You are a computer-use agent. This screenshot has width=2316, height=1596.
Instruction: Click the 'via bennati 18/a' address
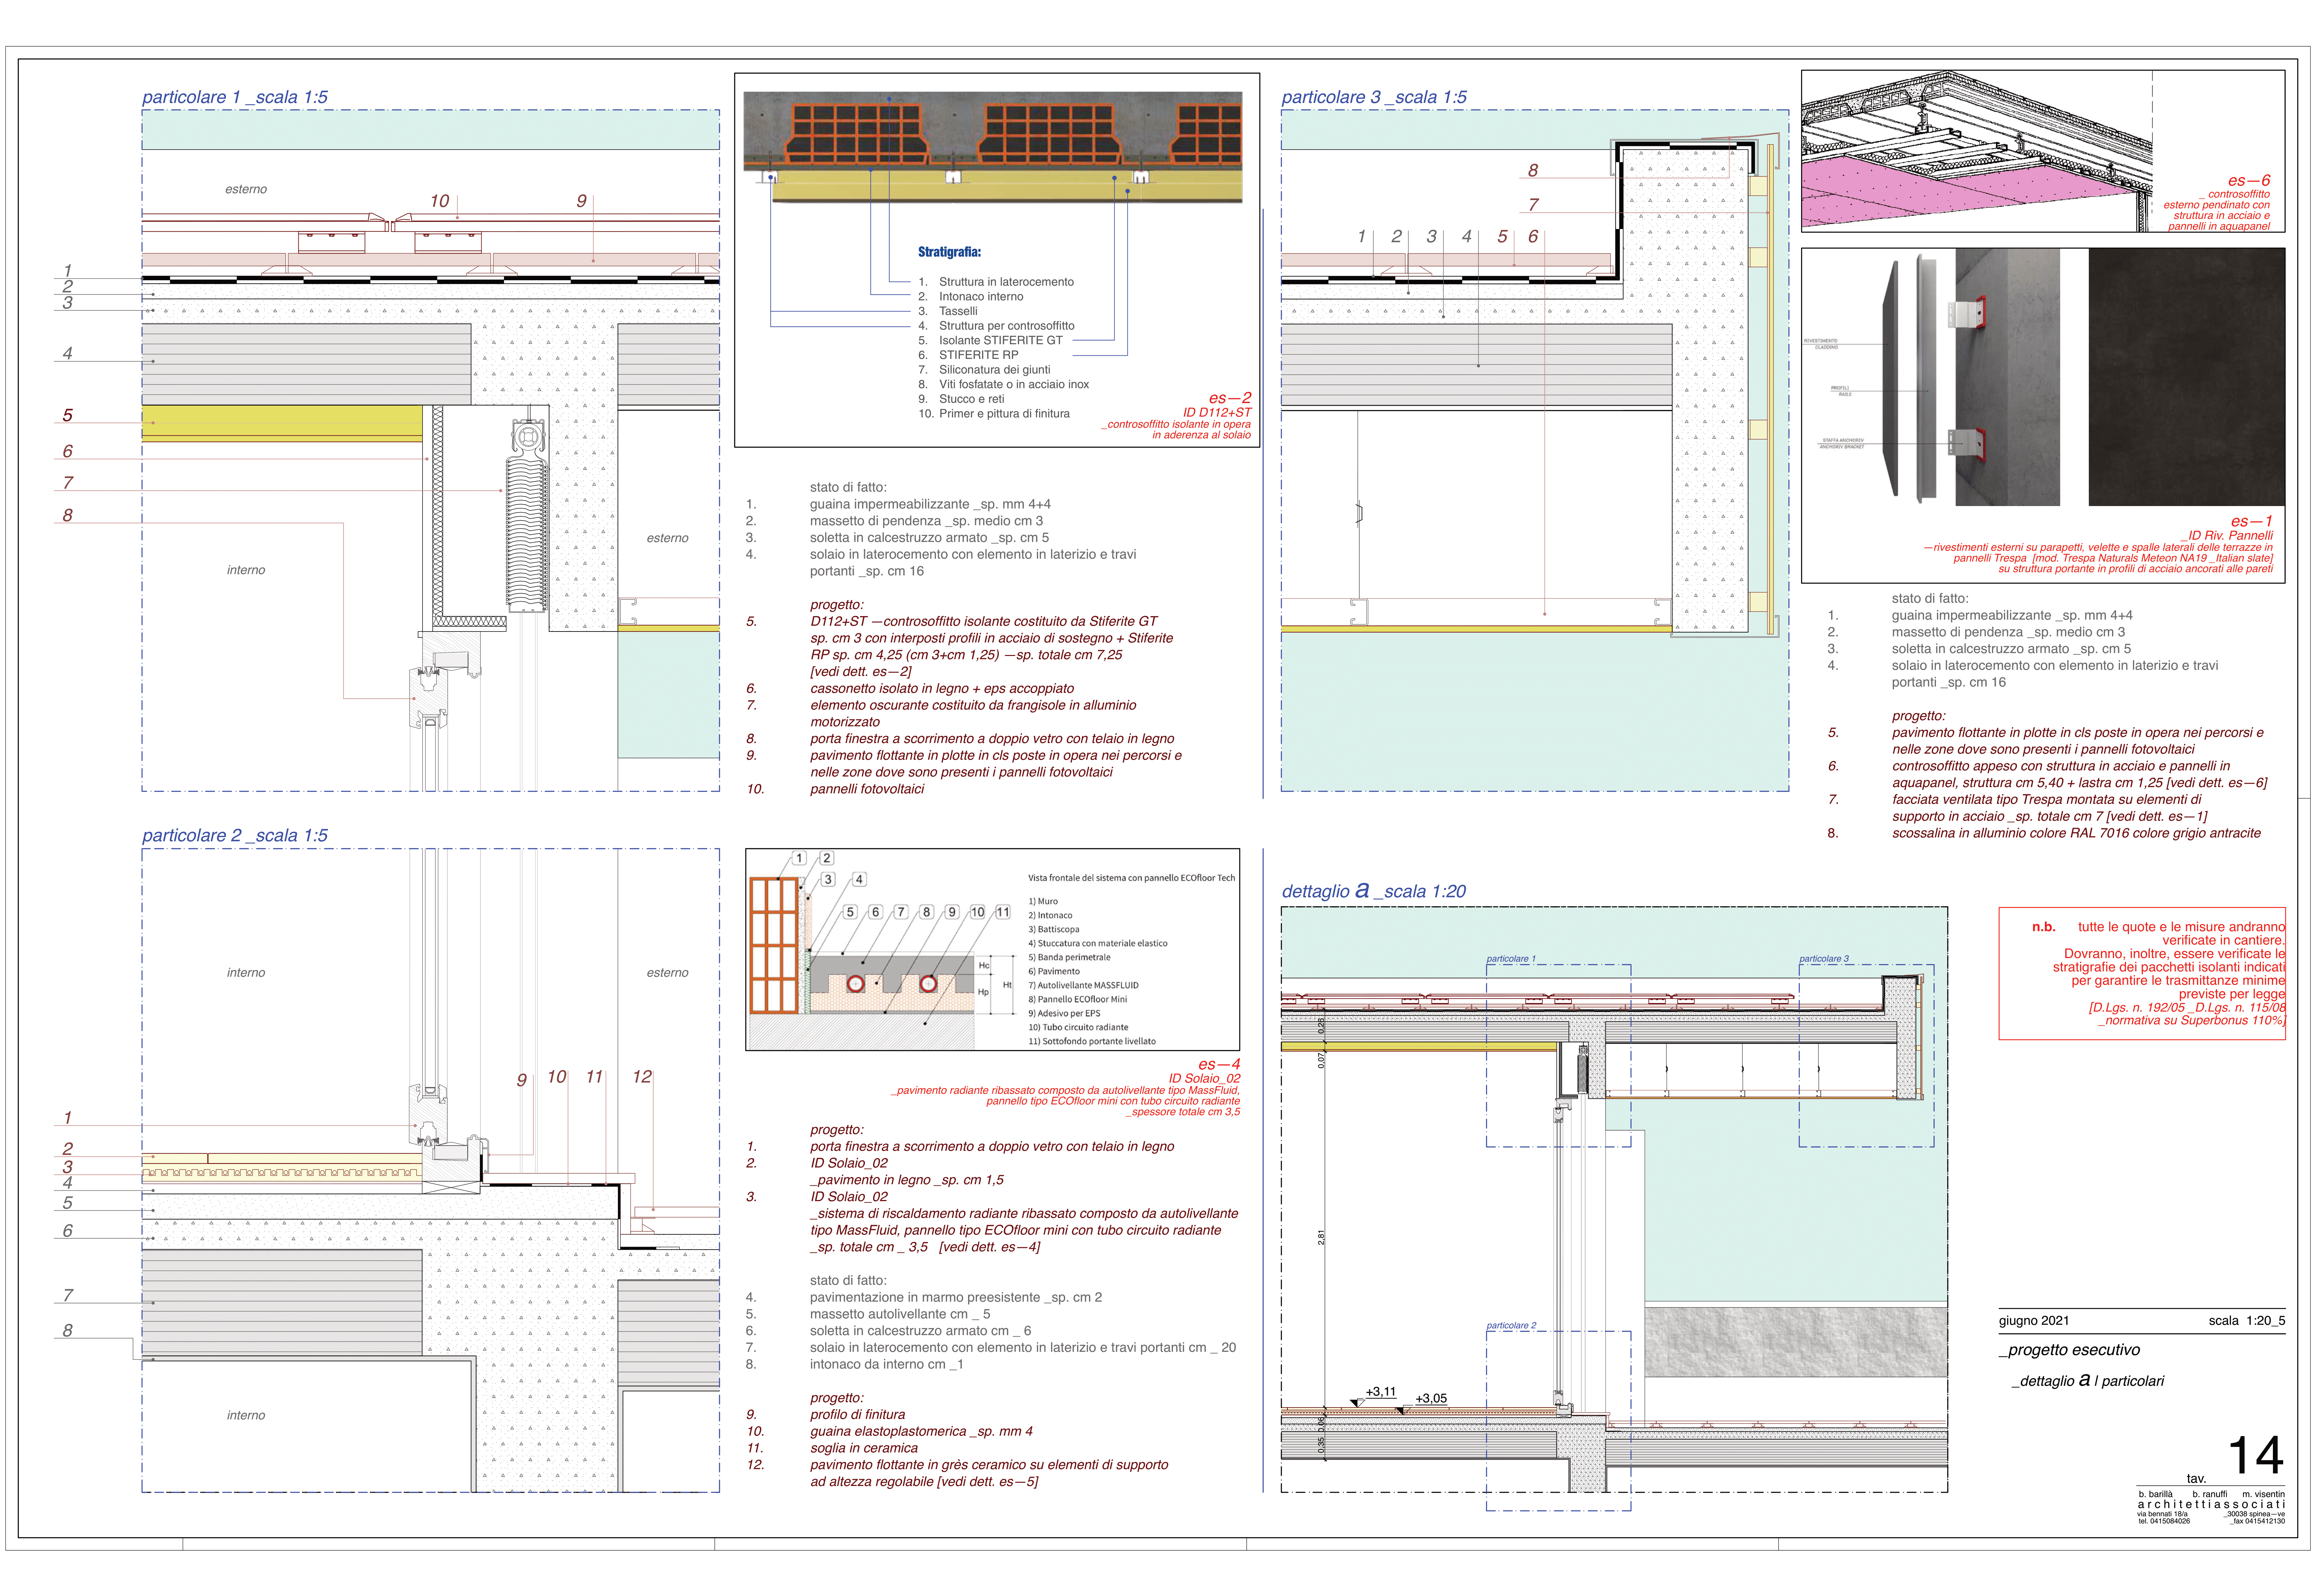(2162, 1514)
